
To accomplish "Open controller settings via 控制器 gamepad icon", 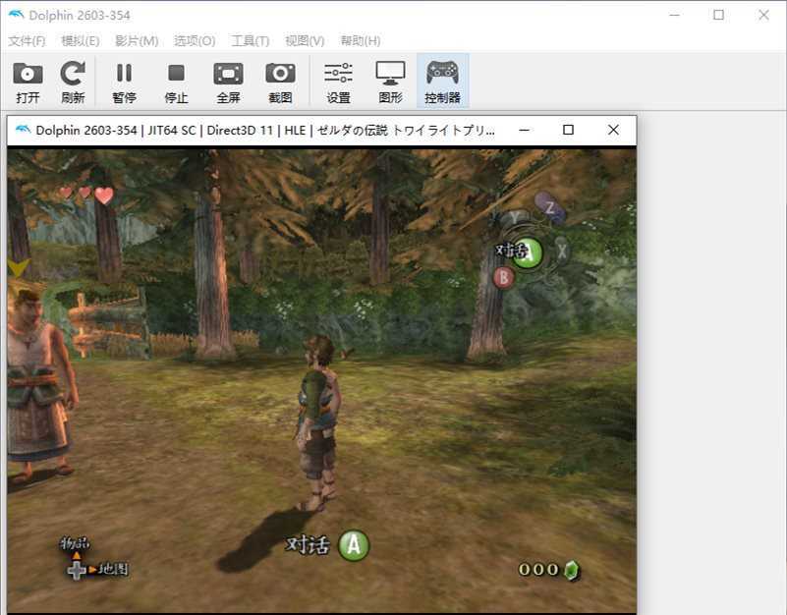I will (443, 82).
